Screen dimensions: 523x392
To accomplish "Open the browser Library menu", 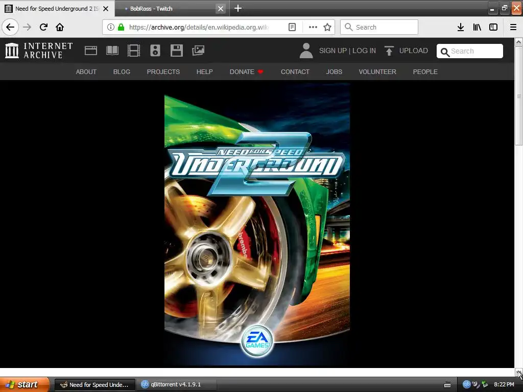I will coord(477,27).
